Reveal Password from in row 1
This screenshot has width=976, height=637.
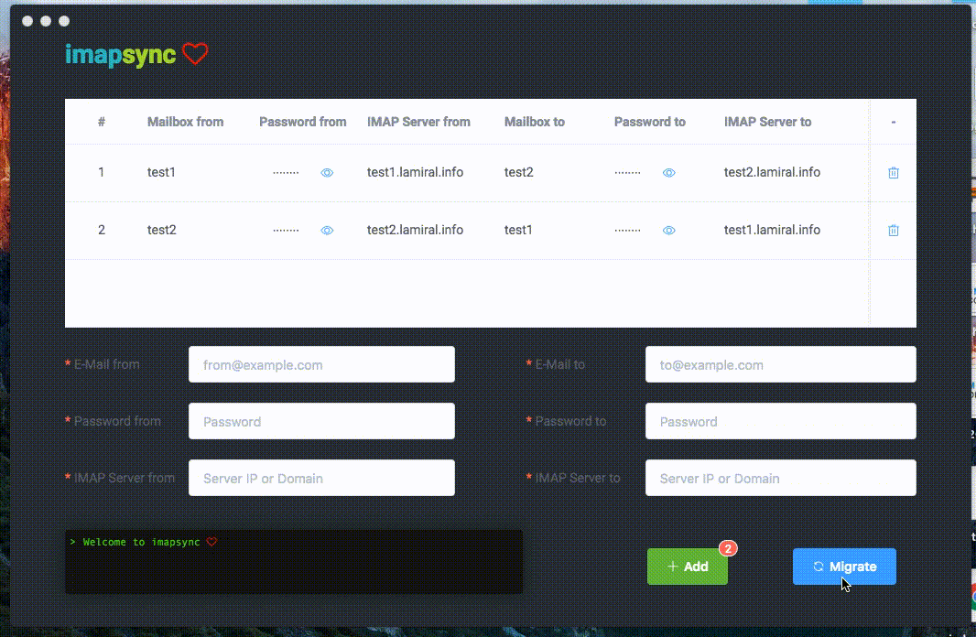(327, 173)
